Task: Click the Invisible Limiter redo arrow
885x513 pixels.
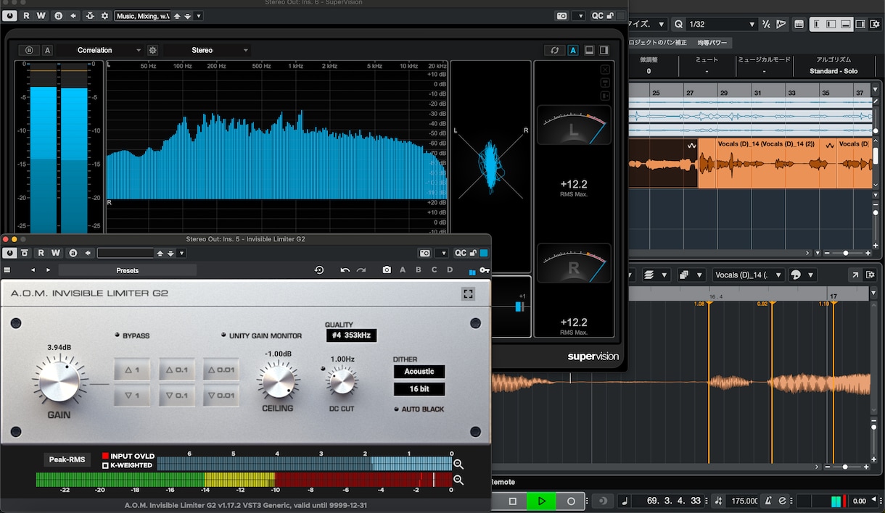Action: [361, 270]
